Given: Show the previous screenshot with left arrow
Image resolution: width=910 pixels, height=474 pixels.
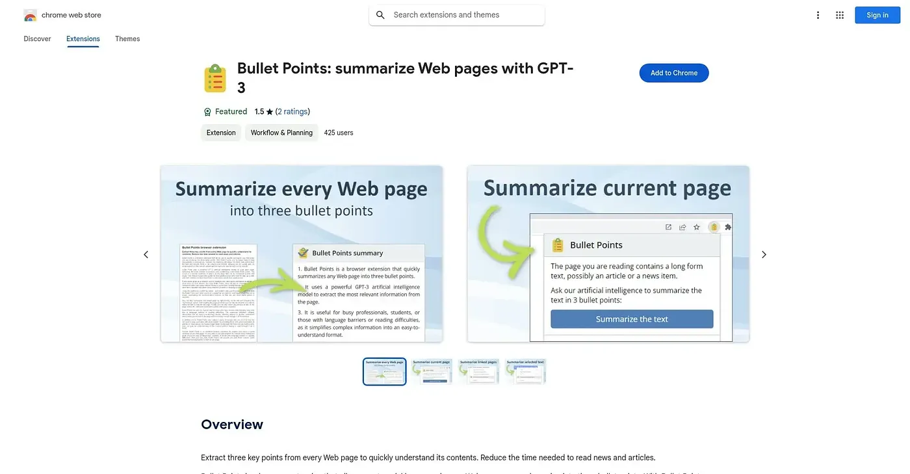Looking at the screenshot, I should pyautogui.click(x=146, y=254).
